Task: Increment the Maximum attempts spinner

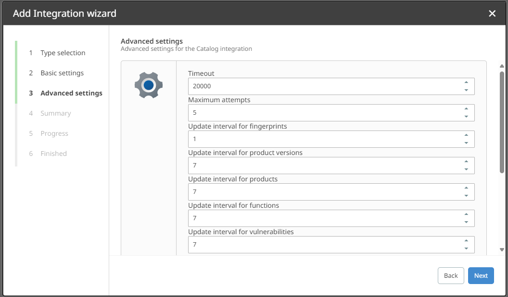Action: pos(466,109)
